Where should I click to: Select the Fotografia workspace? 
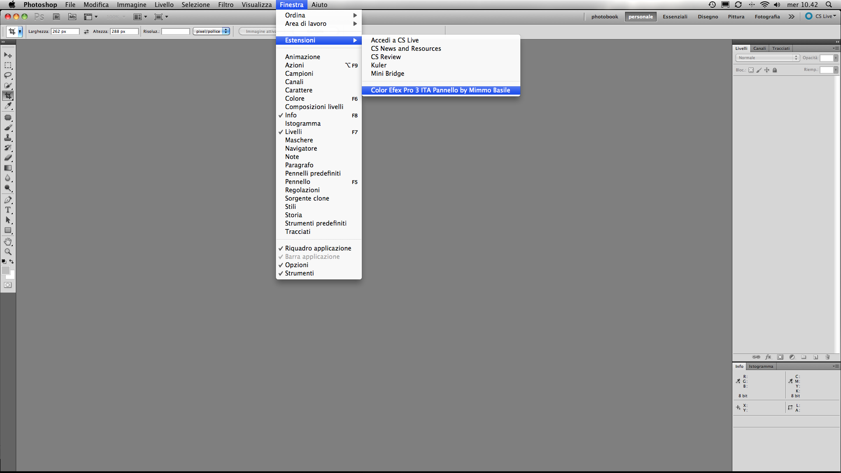click(x=767, y=17)
